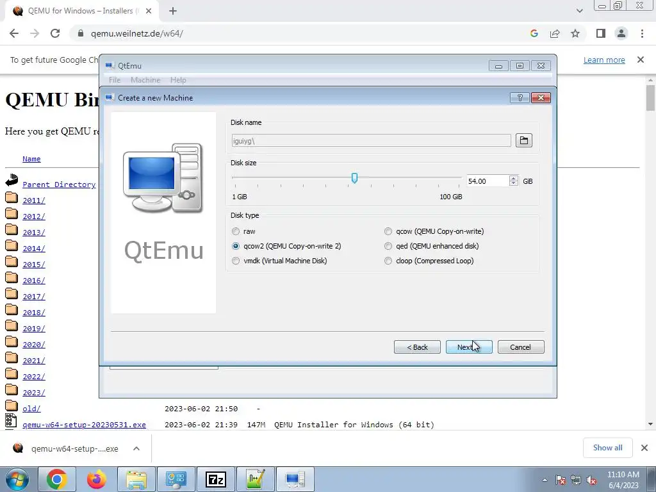Click the dialog help question mark button
656x492 pixels.
coord(520,97)
